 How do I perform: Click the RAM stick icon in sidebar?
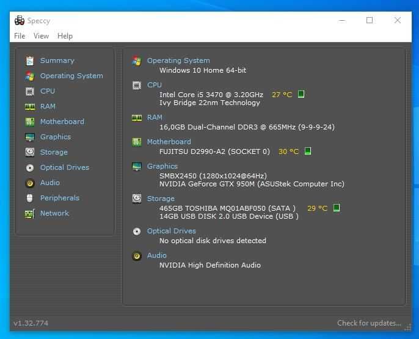[x=30, y=107]
